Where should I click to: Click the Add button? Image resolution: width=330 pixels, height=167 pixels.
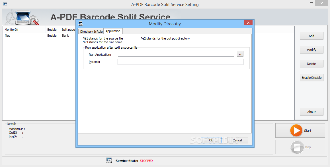311,36
